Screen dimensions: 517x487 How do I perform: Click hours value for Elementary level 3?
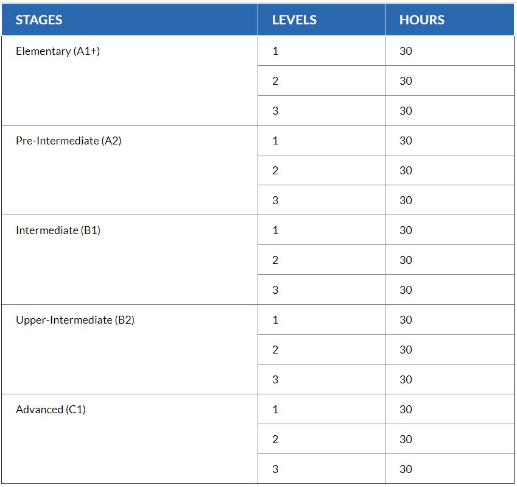pyautogui.click(x=450, y=110)
